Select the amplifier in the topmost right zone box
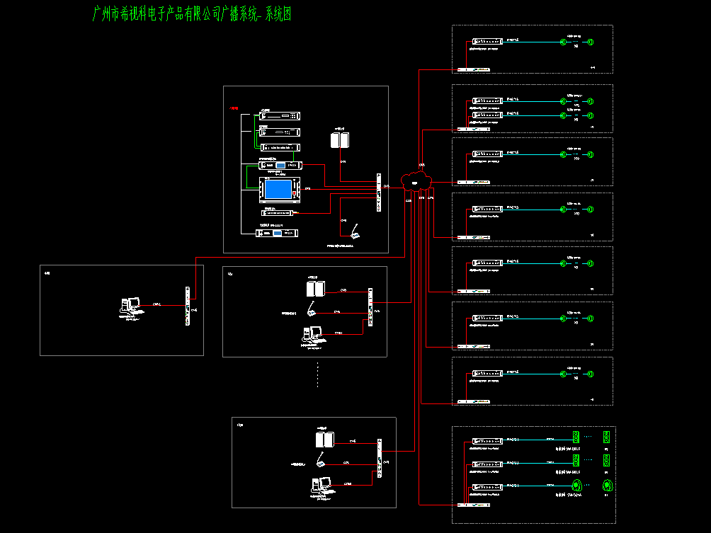This screenshot has width=711, height=533. click(x=488, y=42)
